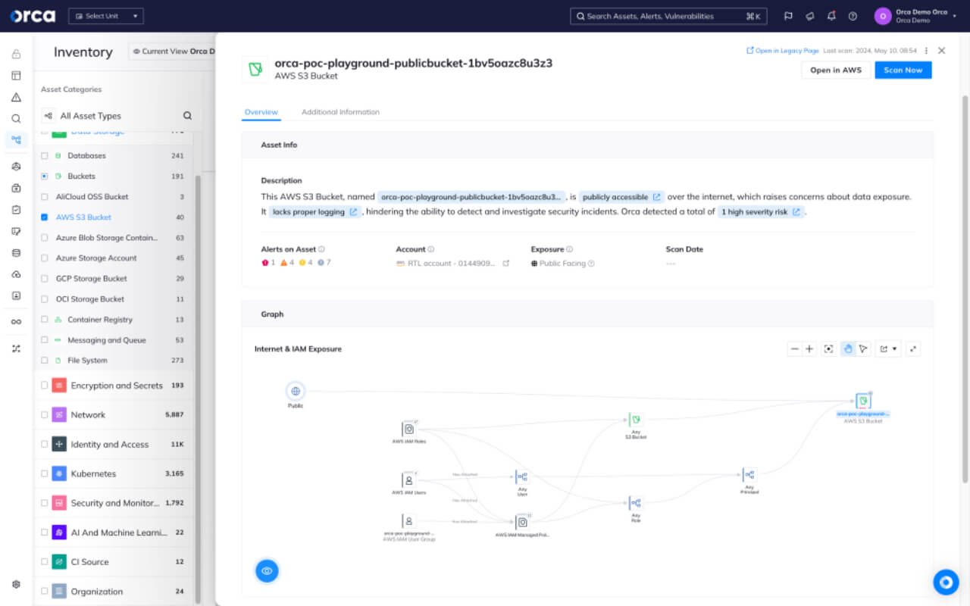Click the Public globe node in graph
The height and width of the screenshot is (606, 970).
[x=296, y=392]
